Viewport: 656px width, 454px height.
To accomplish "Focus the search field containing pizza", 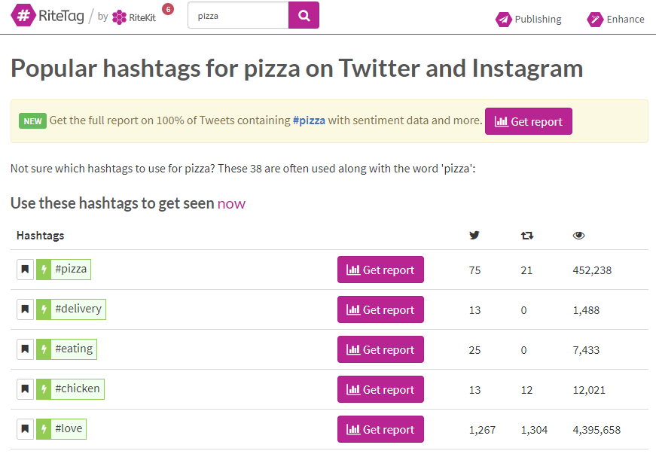I will click(238, 16).
